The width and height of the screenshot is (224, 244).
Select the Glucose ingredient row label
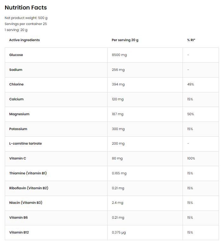(16, 55)
